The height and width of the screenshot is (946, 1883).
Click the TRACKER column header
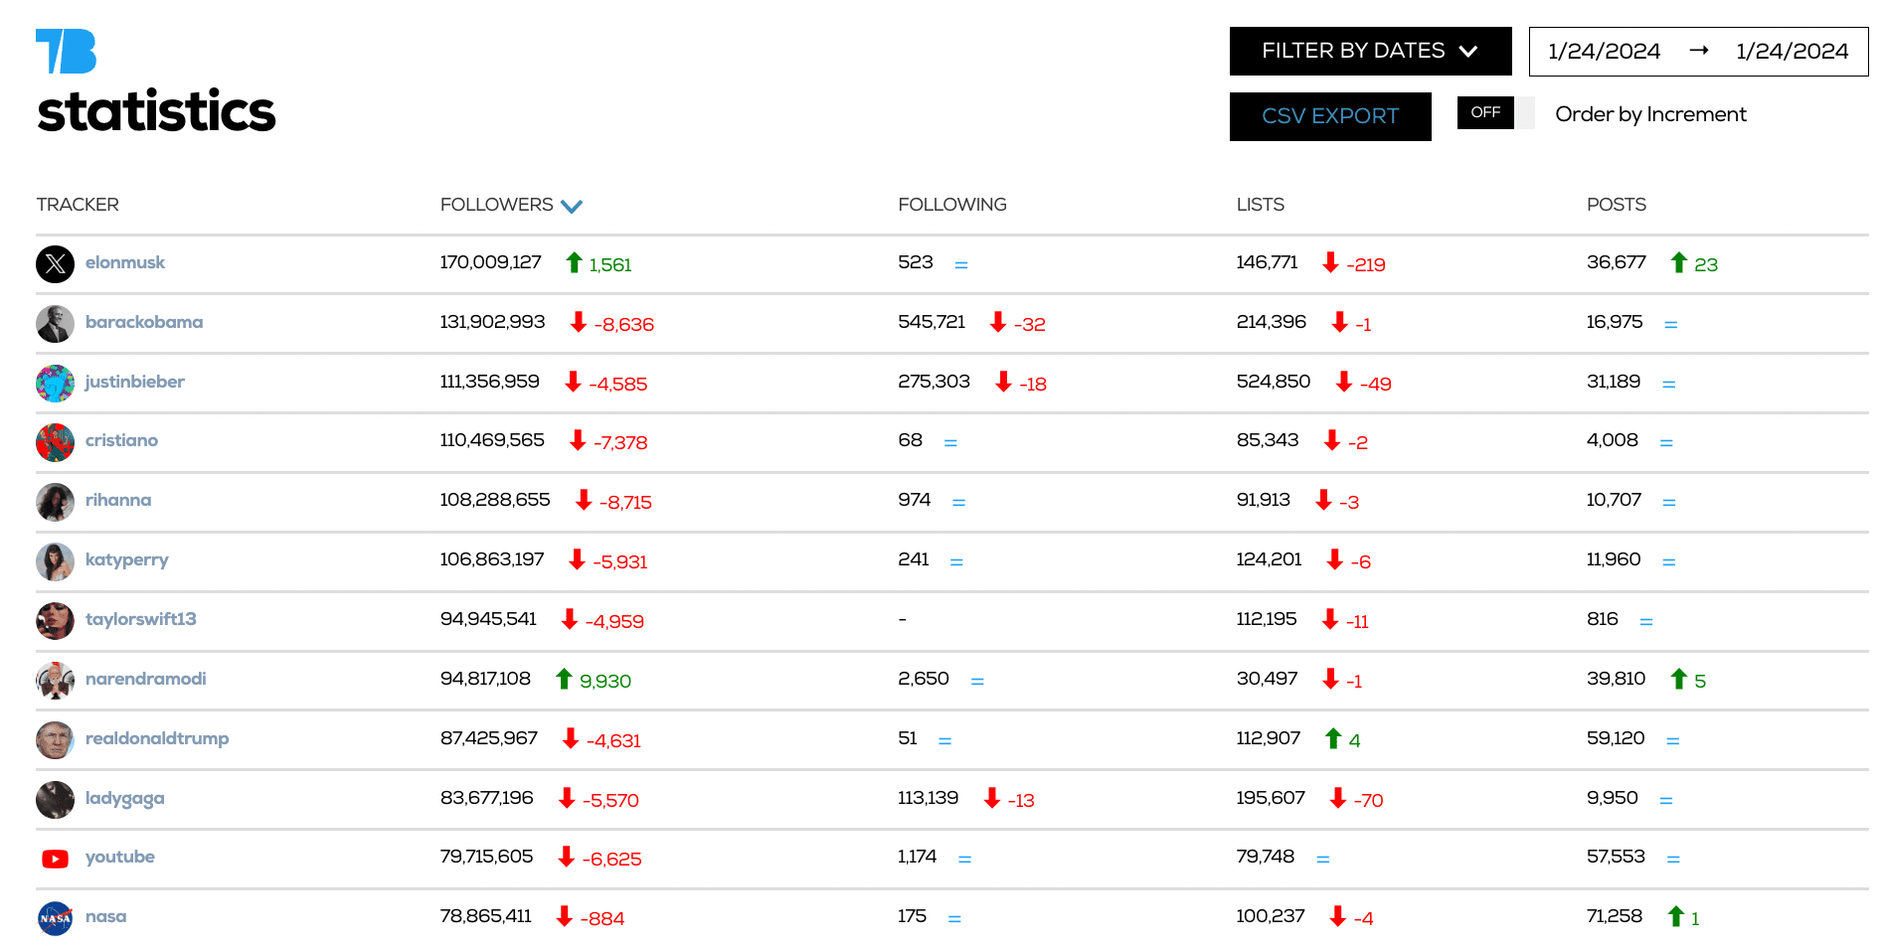pyautogui.click(x=78, y=205)
